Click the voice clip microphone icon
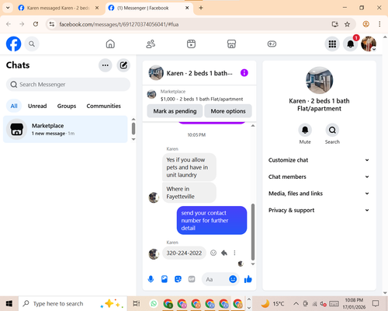This screenshot has width=388, height=311. (151, 279)
